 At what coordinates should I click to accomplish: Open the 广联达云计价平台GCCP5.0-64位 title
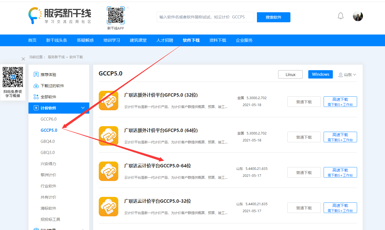click(x=158, y=166)
